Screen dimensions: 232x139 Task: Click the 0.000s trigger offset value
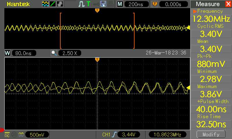click(x=173, y=4)
